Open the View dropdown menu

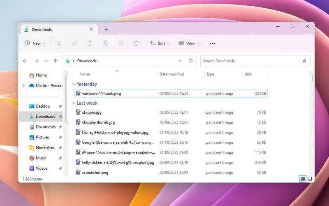(x=189, y=43)
